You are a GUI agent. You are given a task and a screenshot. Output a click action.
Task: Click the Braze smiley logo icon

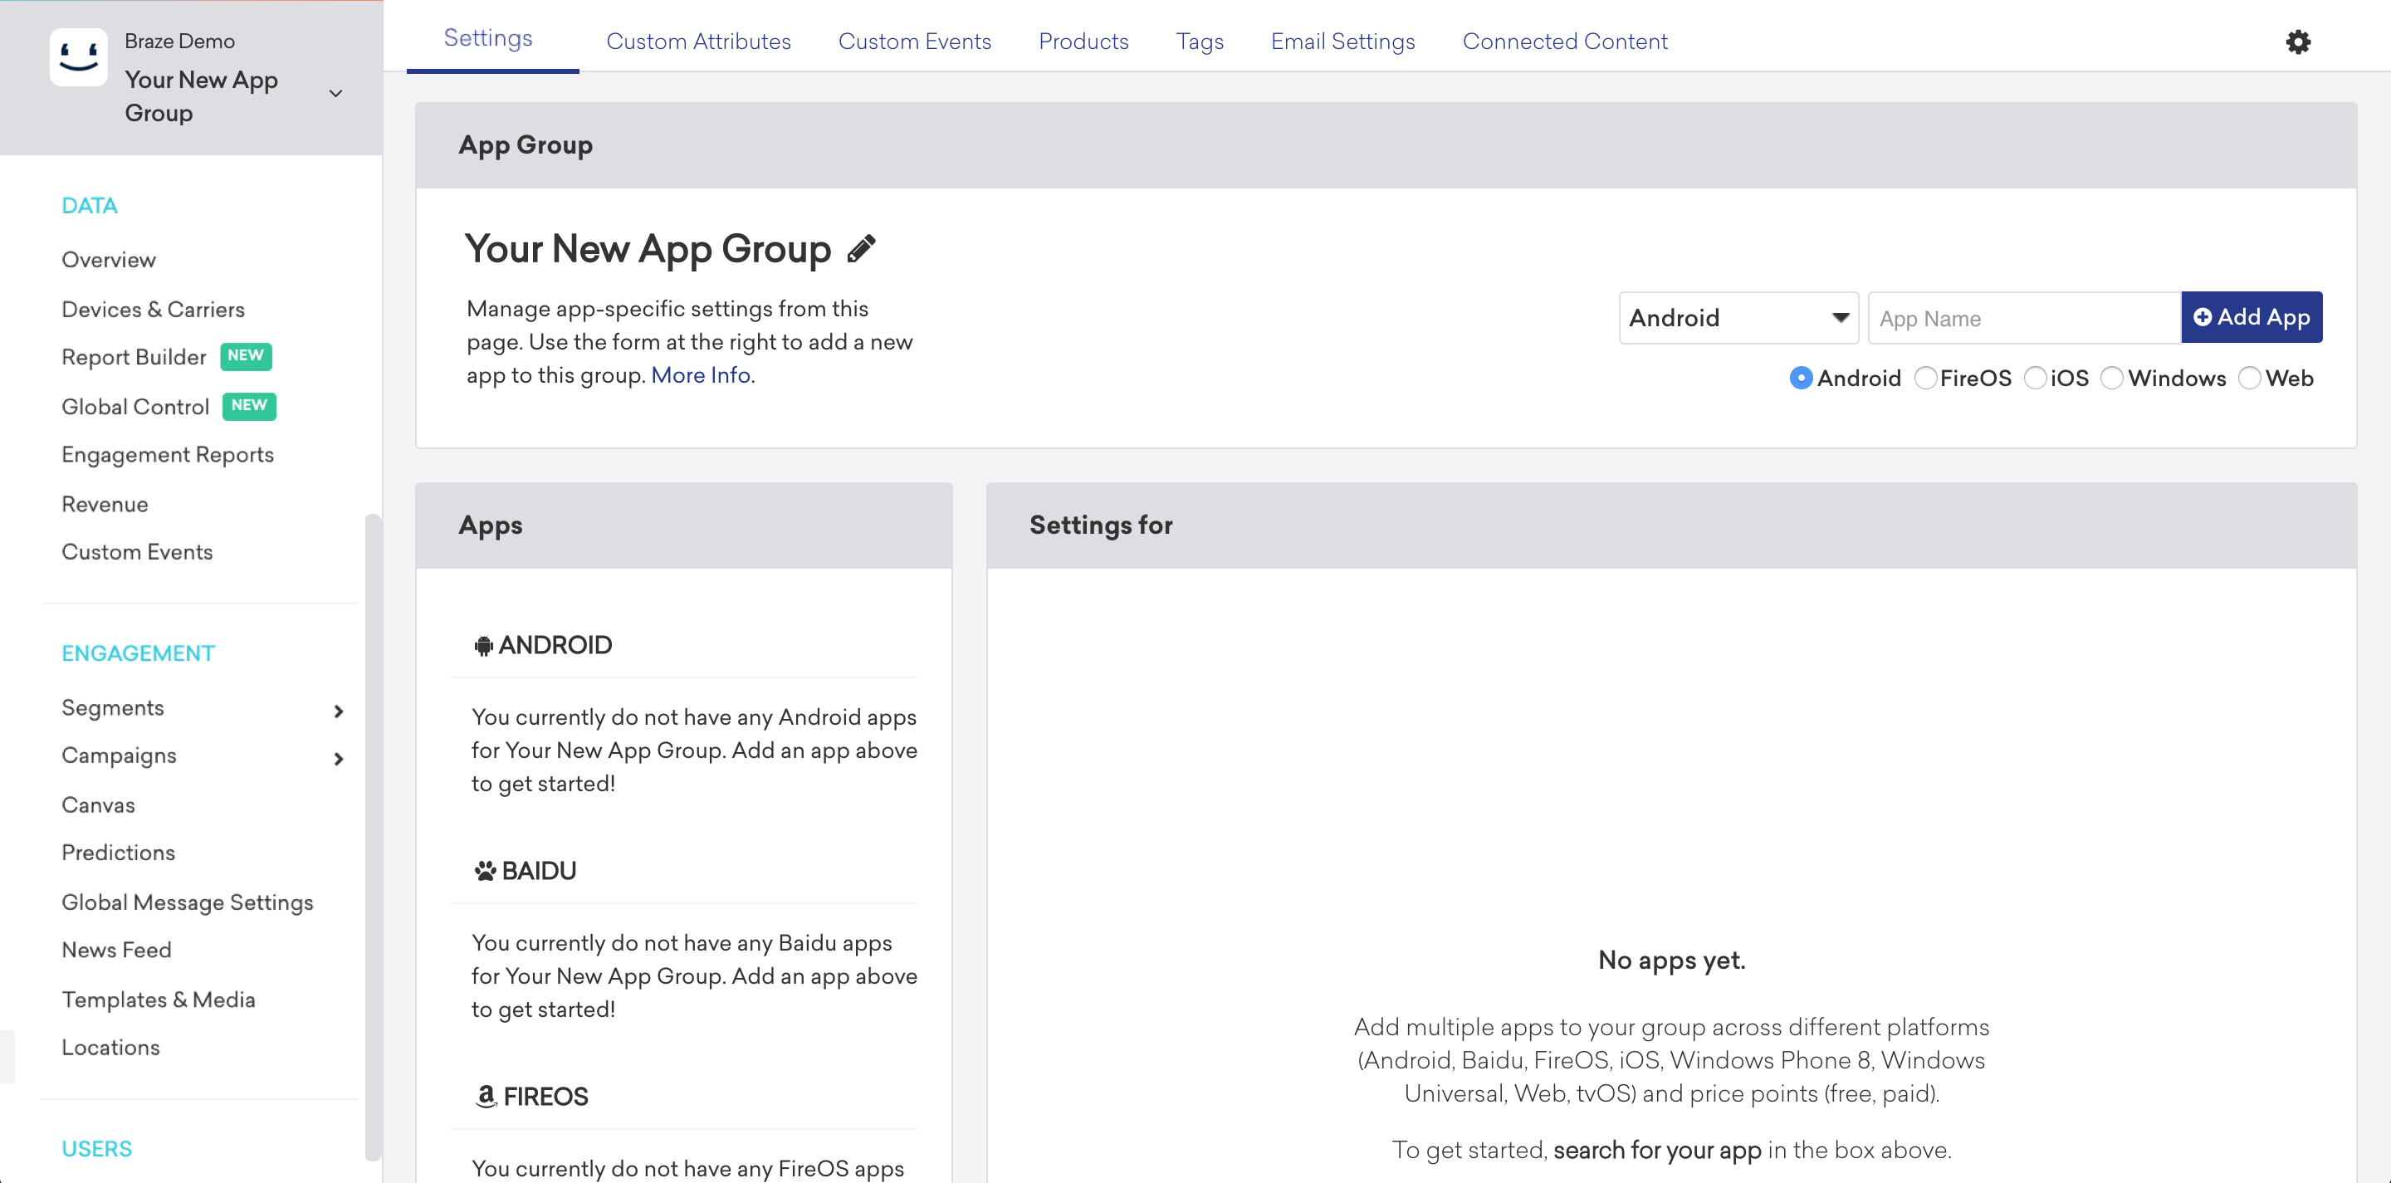click(x=78, y=57)
